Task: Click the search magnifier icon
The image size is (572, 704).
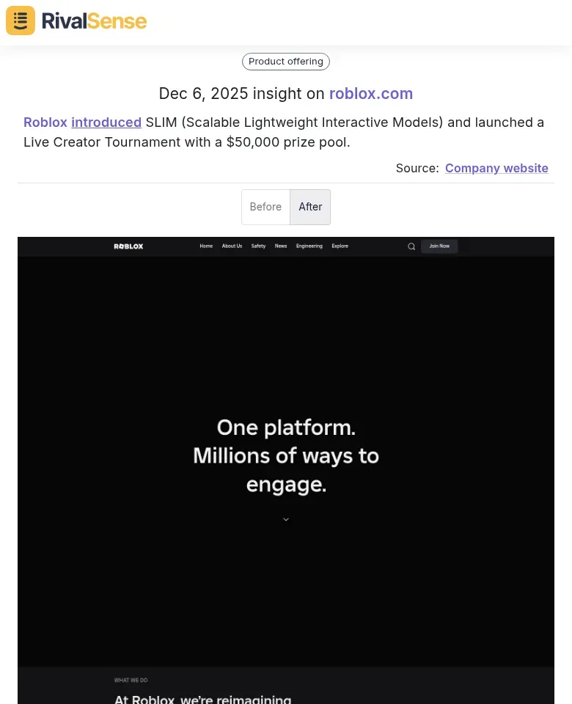Action: pos(411,246)
